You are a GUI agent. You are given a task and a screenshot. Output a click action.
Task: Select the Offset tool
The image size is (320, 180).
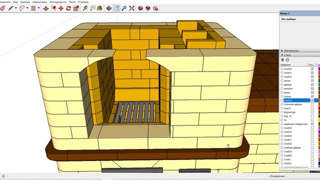coord(53,8)
